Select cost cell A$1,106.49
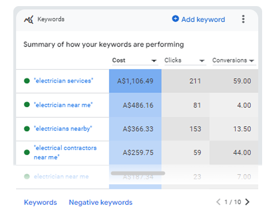The height and width of the screenshot is (212, 276). pyautogui.click(x=136, y=81)
